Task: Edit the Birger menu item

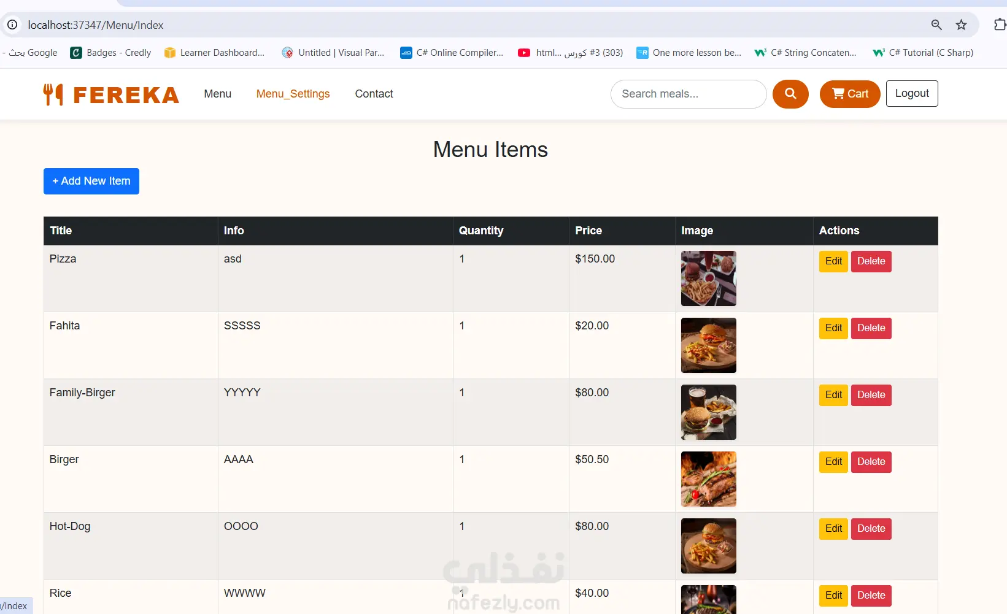Action: coord(833,462)
